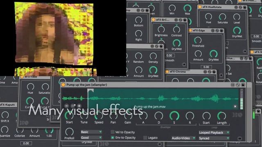262x147 pixels.
Task: Zoom in the eSampler waveform with plus
Action: [x=79, y=106]
